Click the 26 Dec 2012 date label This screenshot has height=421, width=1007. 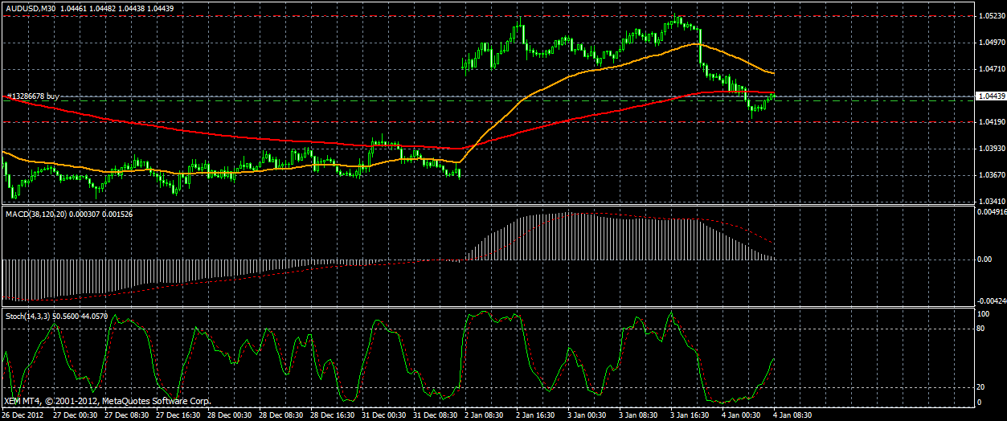pos(23,415)
